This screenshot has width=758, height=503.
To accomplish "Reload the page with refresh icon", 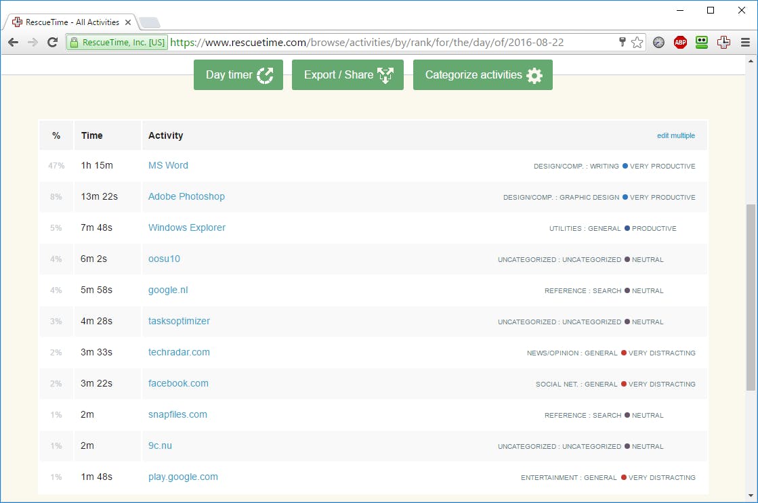I will pyautogui.click(x=52, y=43).
